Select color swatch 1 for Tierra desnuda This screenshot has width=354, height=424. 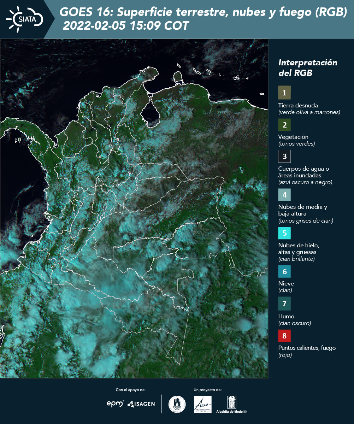[284, 93]
